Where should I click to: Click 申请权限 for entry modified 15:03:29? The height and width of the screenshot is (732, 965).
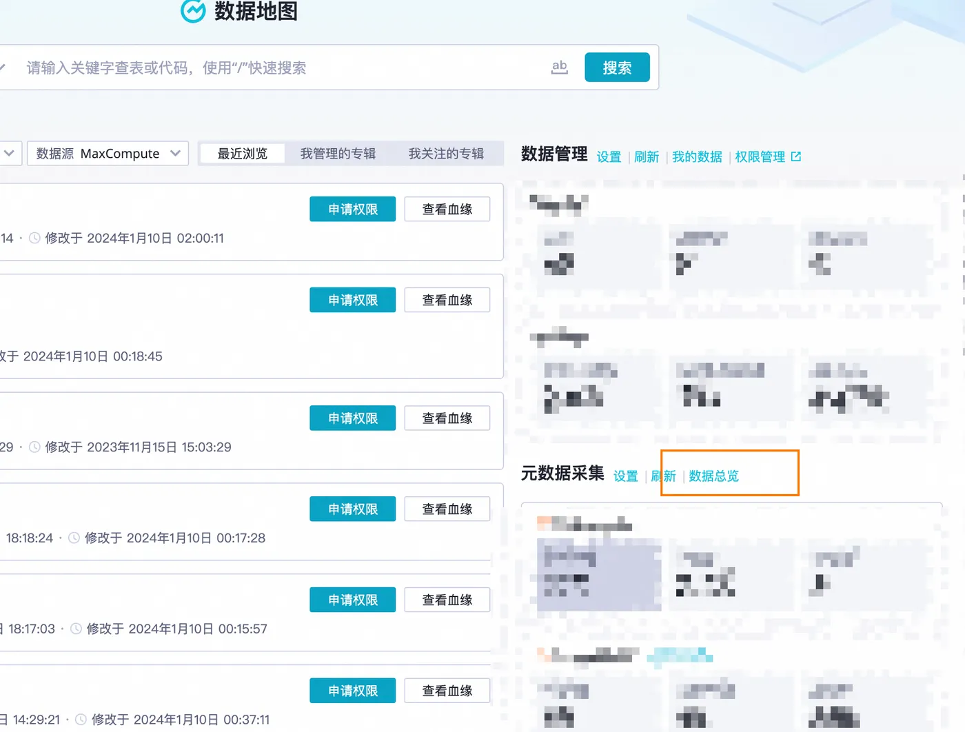pyautogui.click(x=353, y=418)
